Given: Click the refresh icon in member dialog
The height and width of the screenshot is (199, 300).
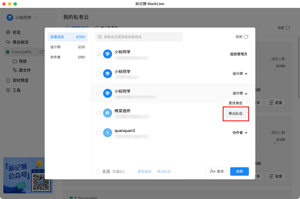Looking at the screenshot, I should [246, 37].
